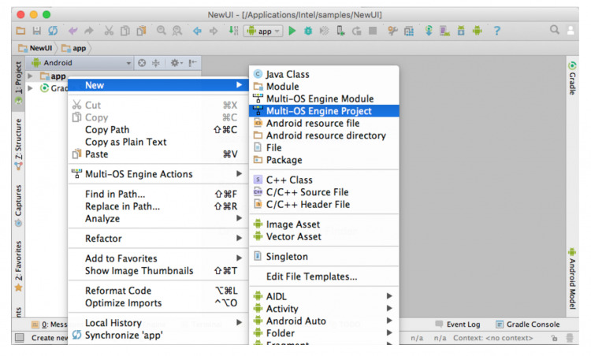
Task: Click the Find magnifier toolbar icon
Action: 162,31
